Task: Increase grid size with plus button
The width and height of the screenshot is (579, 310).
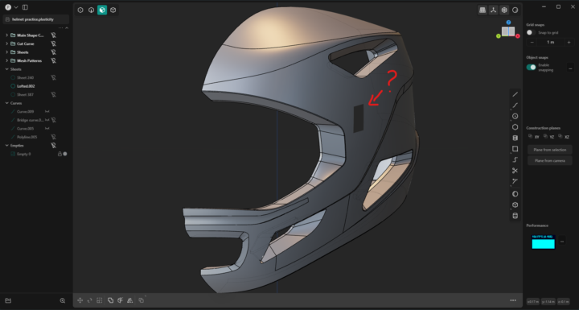Action: pyautogui.click(x=569, y=42)
